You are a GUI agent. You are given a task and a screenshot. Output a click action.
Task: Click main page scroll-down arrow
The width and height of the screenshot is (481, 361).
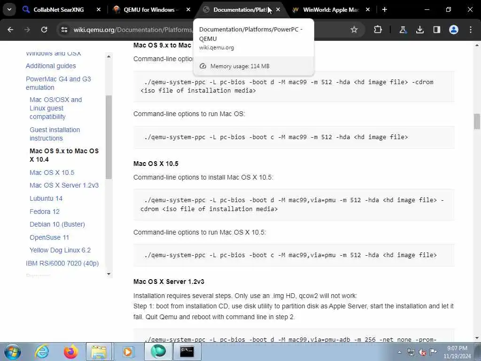coord(477,337)
